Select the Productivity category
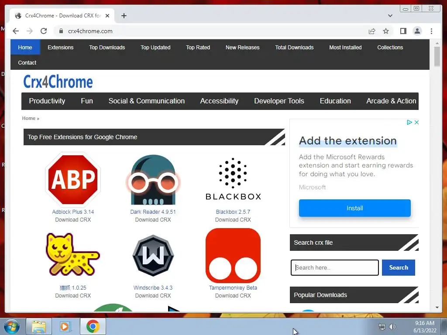The image size is (447, 335). click(47, 101)
